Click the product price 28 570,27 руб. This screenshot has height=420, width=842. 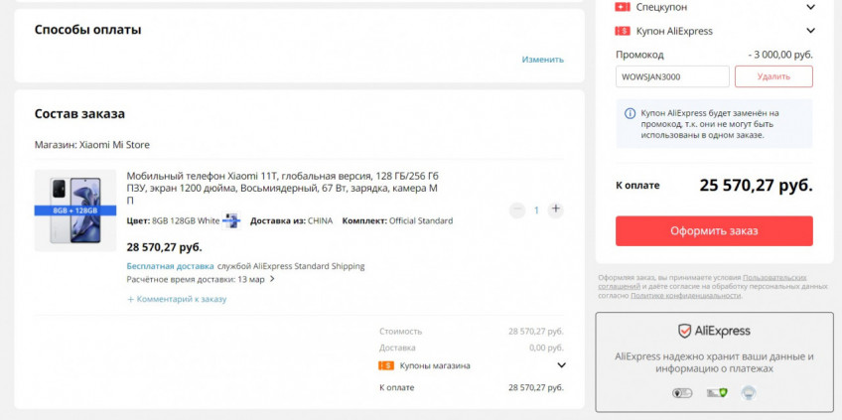[x=164, y=247]
